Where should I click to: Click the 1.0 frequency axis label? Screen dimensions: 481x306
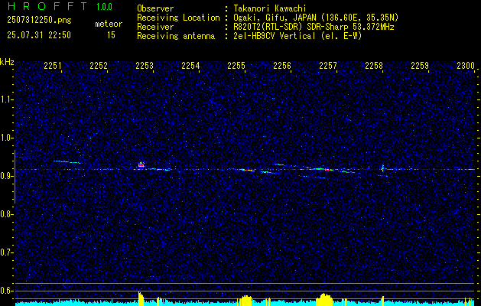pos(6,138)
